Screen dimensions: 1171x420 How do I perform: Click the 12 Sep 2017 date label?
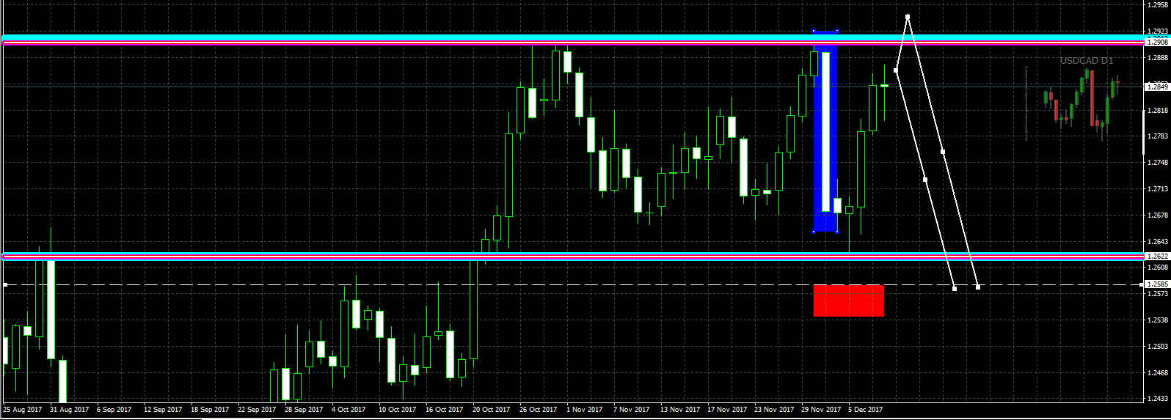click(x=163, y=410)
